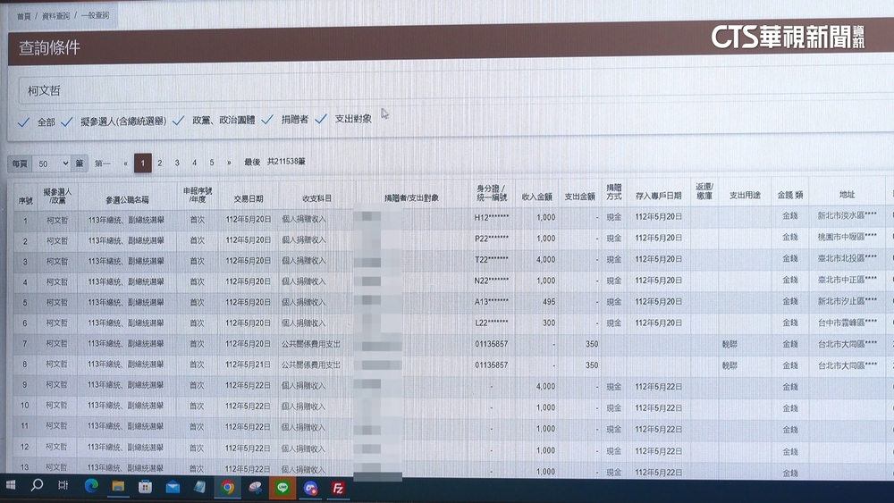Click the next page » arrow

229,163
